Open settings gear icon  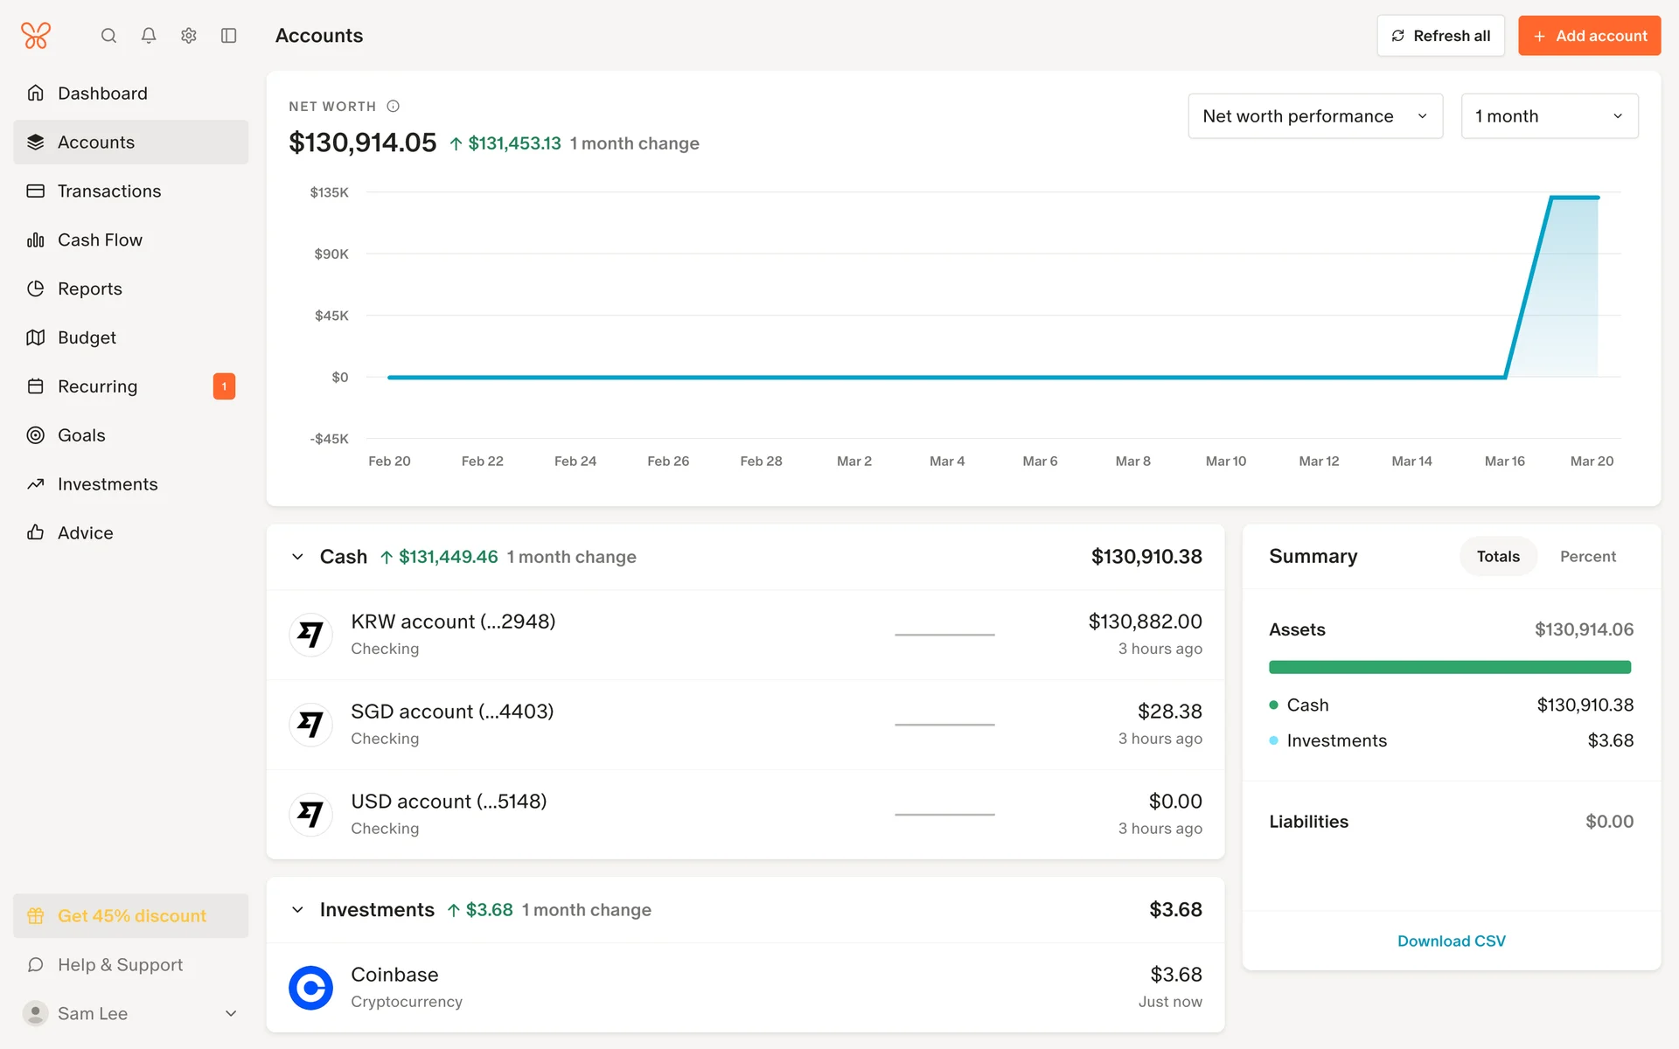[x=189, y=36]
